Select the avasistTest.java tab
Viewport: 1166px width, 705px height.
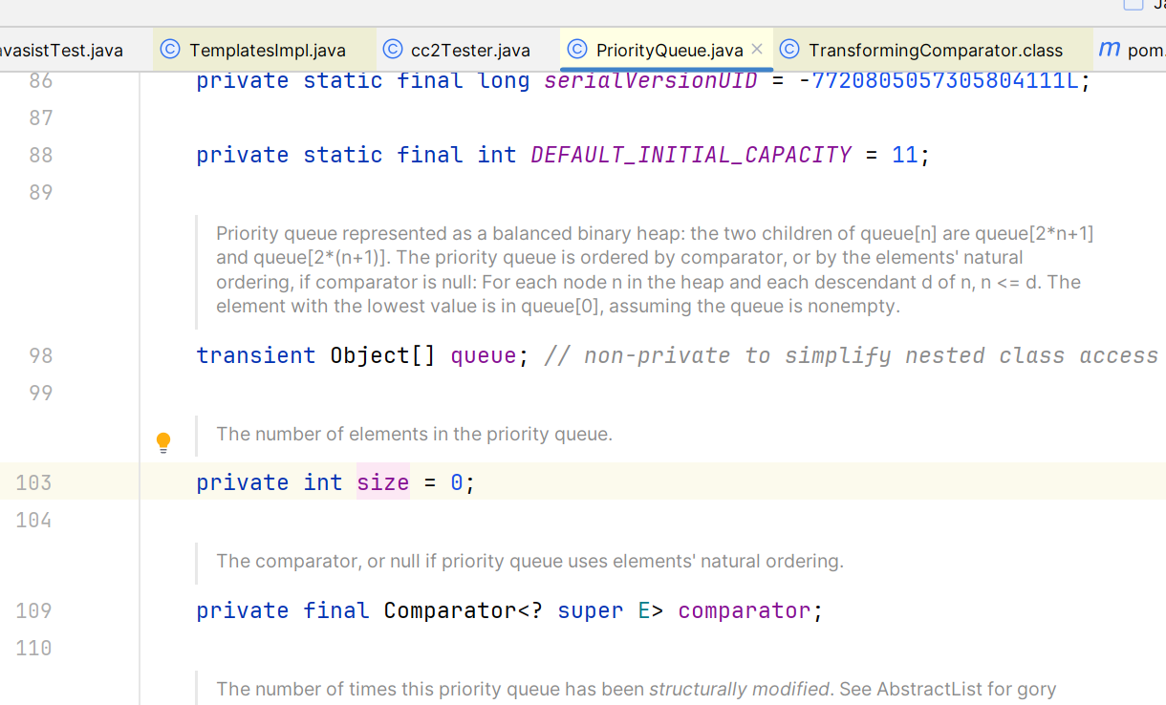pos(61,51)
